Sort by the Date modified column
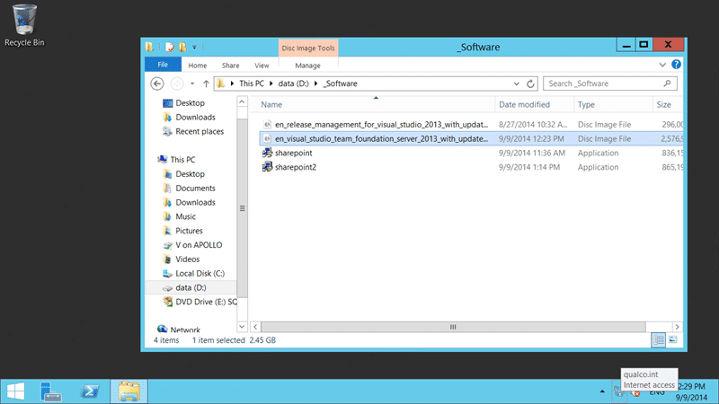 534,104
